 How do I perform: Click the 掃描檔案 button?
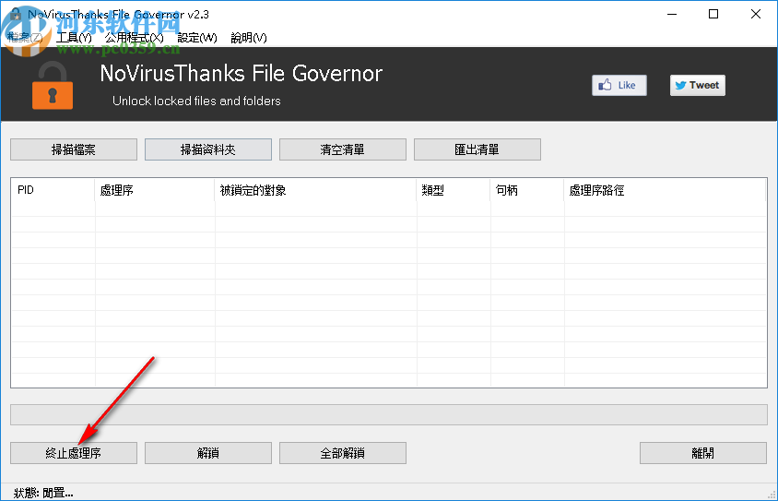(x=74, y=149)
